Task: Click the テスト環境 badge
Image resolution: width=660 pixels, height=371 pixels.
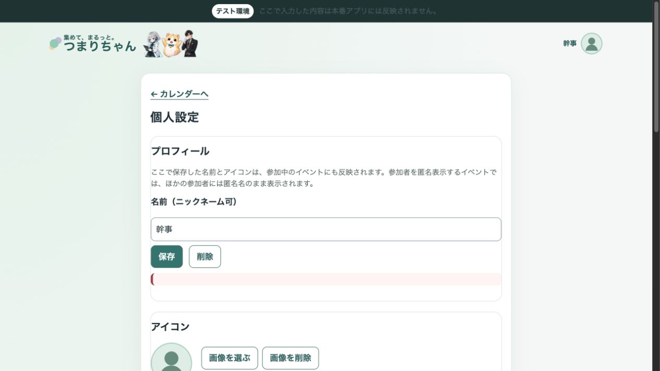Action: click(233, 11)
